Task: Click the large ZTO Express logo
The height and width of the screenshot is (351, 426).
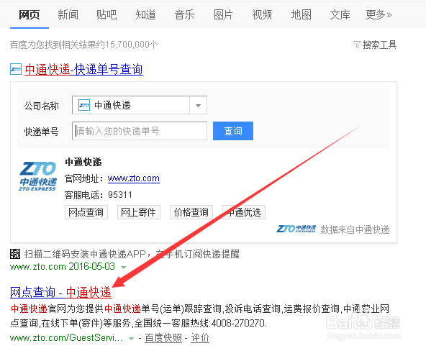Action: [x=37, y=176]
